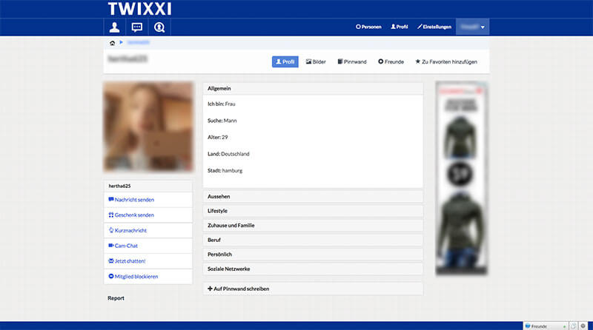Click the clock icon in bottom chat bar

(x=573, y=326)
